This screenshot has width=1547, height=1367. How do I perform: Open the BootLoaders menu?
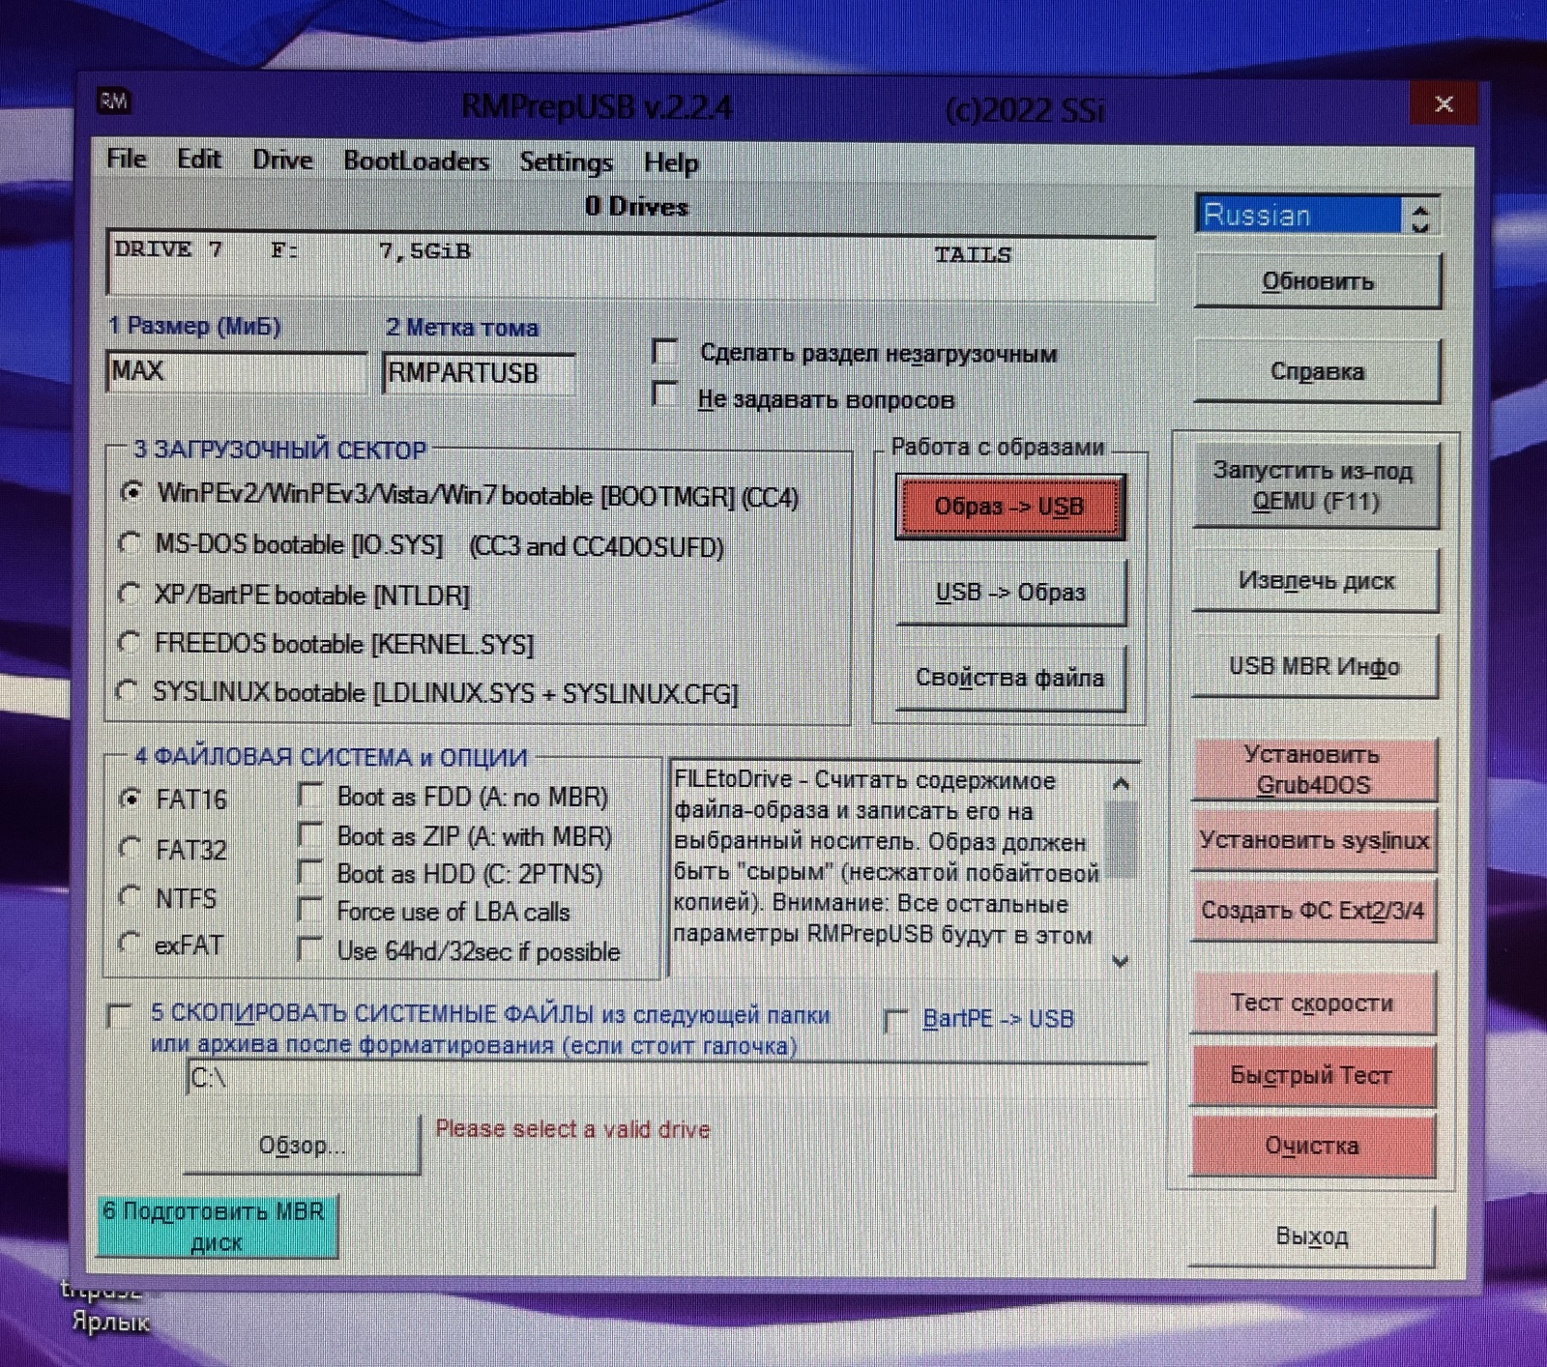coord(417,160)
